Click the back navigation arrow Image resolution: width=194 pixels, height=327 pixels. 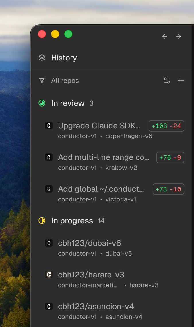point(165,36)
